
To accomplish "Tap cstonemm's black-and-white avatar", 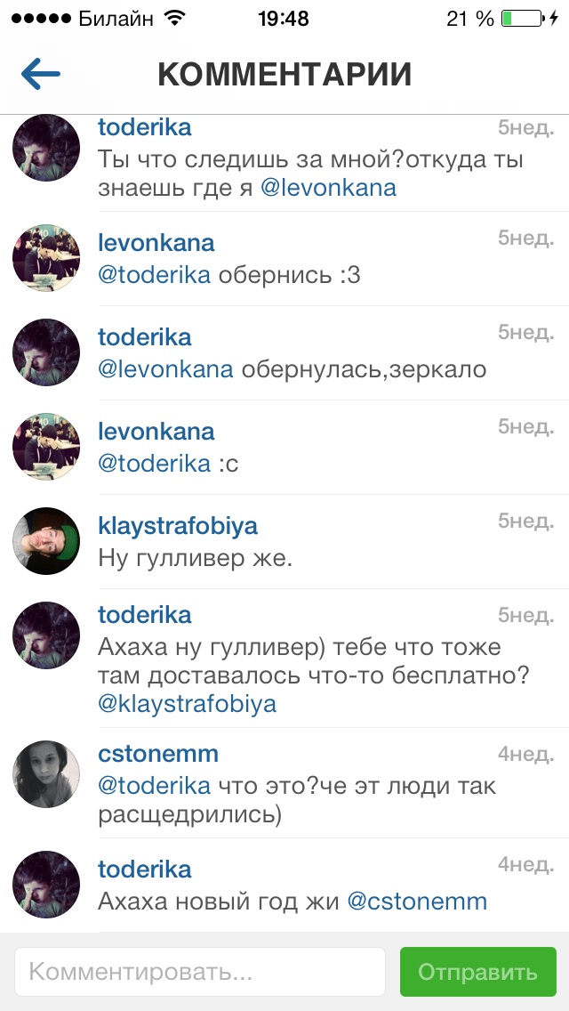I will point(46,774).
